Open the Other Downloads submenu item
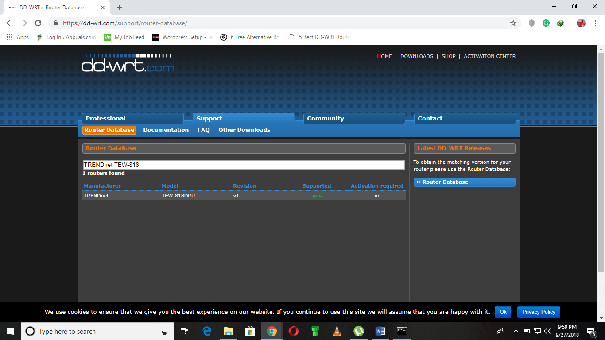605x340 pixels. tap(244, 130)
